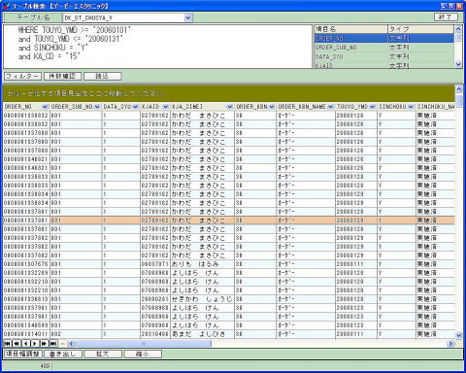Open ORDER_KBN column filter dropdown
Viewport: 466px width, 373px height.
(272, 107)
